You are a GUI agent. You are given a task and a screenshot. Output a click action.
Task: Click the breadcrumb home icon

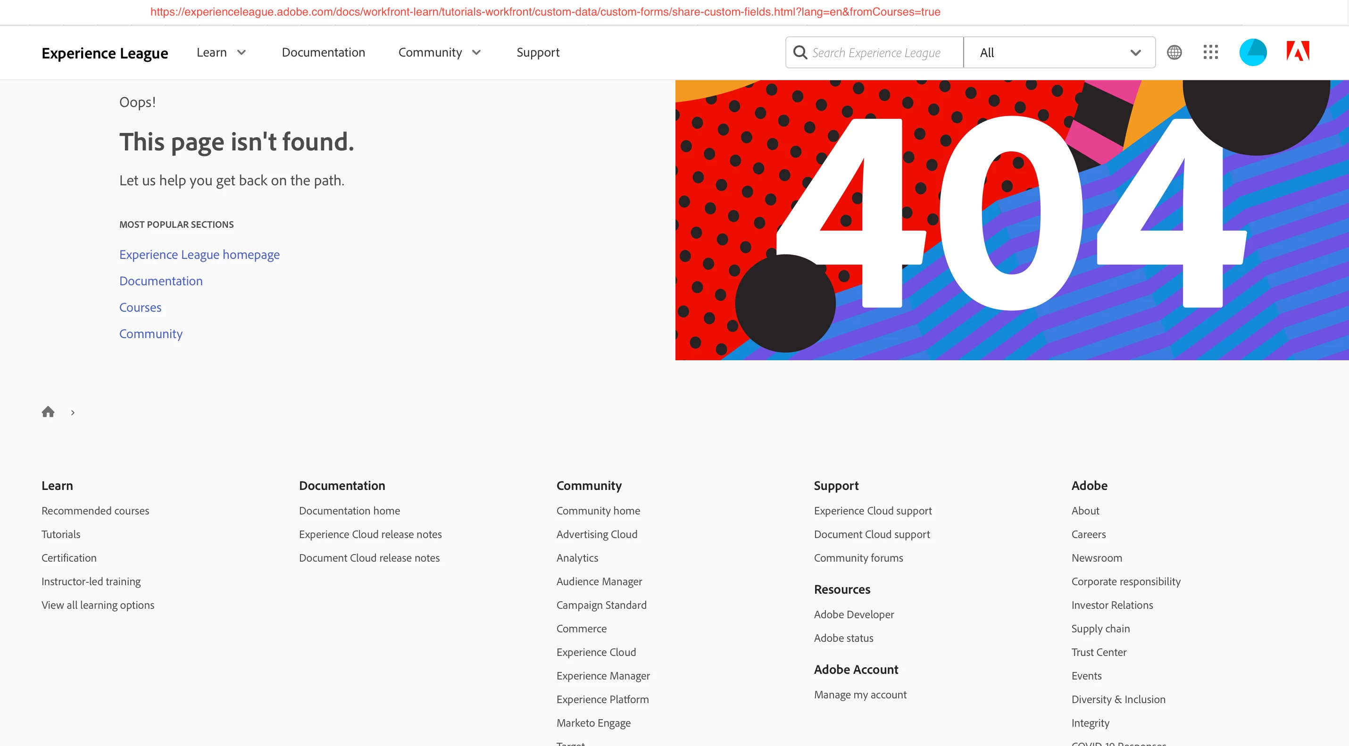48,412
